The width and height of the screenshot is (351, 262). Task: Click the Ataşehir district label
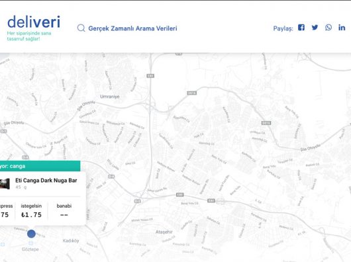tap(164, 232)
